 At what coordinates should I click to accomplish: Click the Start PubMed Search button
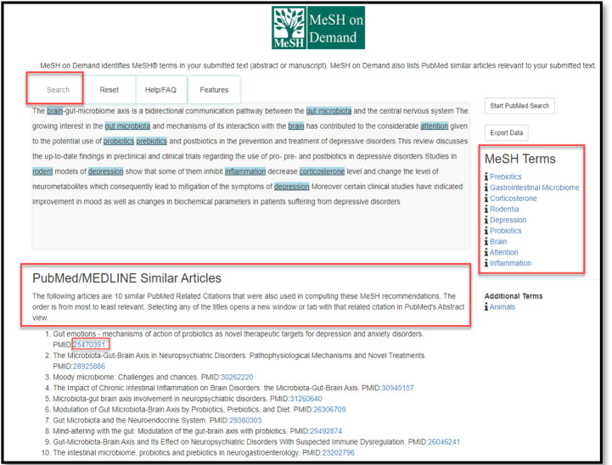point(519,106)
